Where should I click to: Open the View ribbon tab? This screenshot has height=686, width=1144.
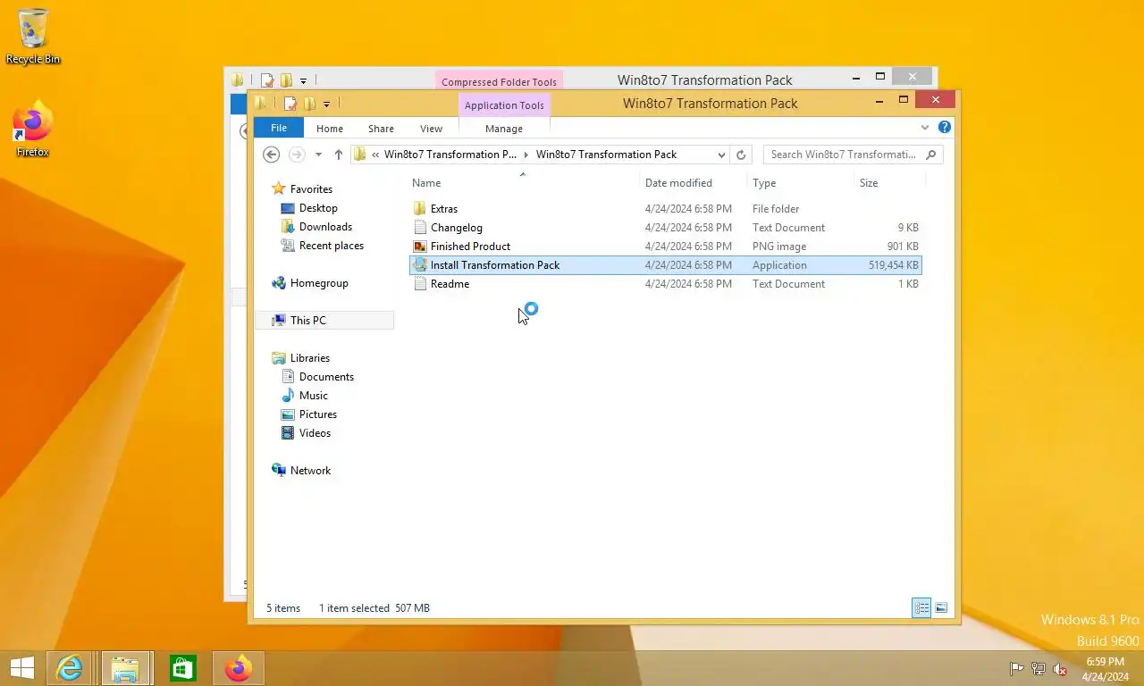431,129
